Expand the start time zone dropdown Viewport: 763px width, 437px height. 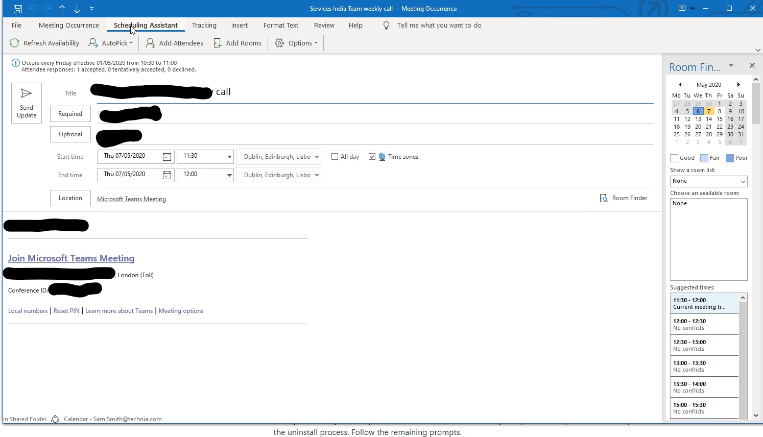(317, 157)
